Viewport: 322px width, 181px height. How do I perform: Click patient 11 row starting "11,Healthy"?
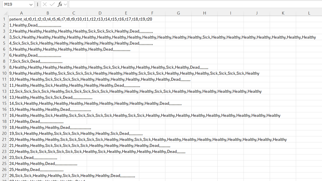(x=75, y=85)
